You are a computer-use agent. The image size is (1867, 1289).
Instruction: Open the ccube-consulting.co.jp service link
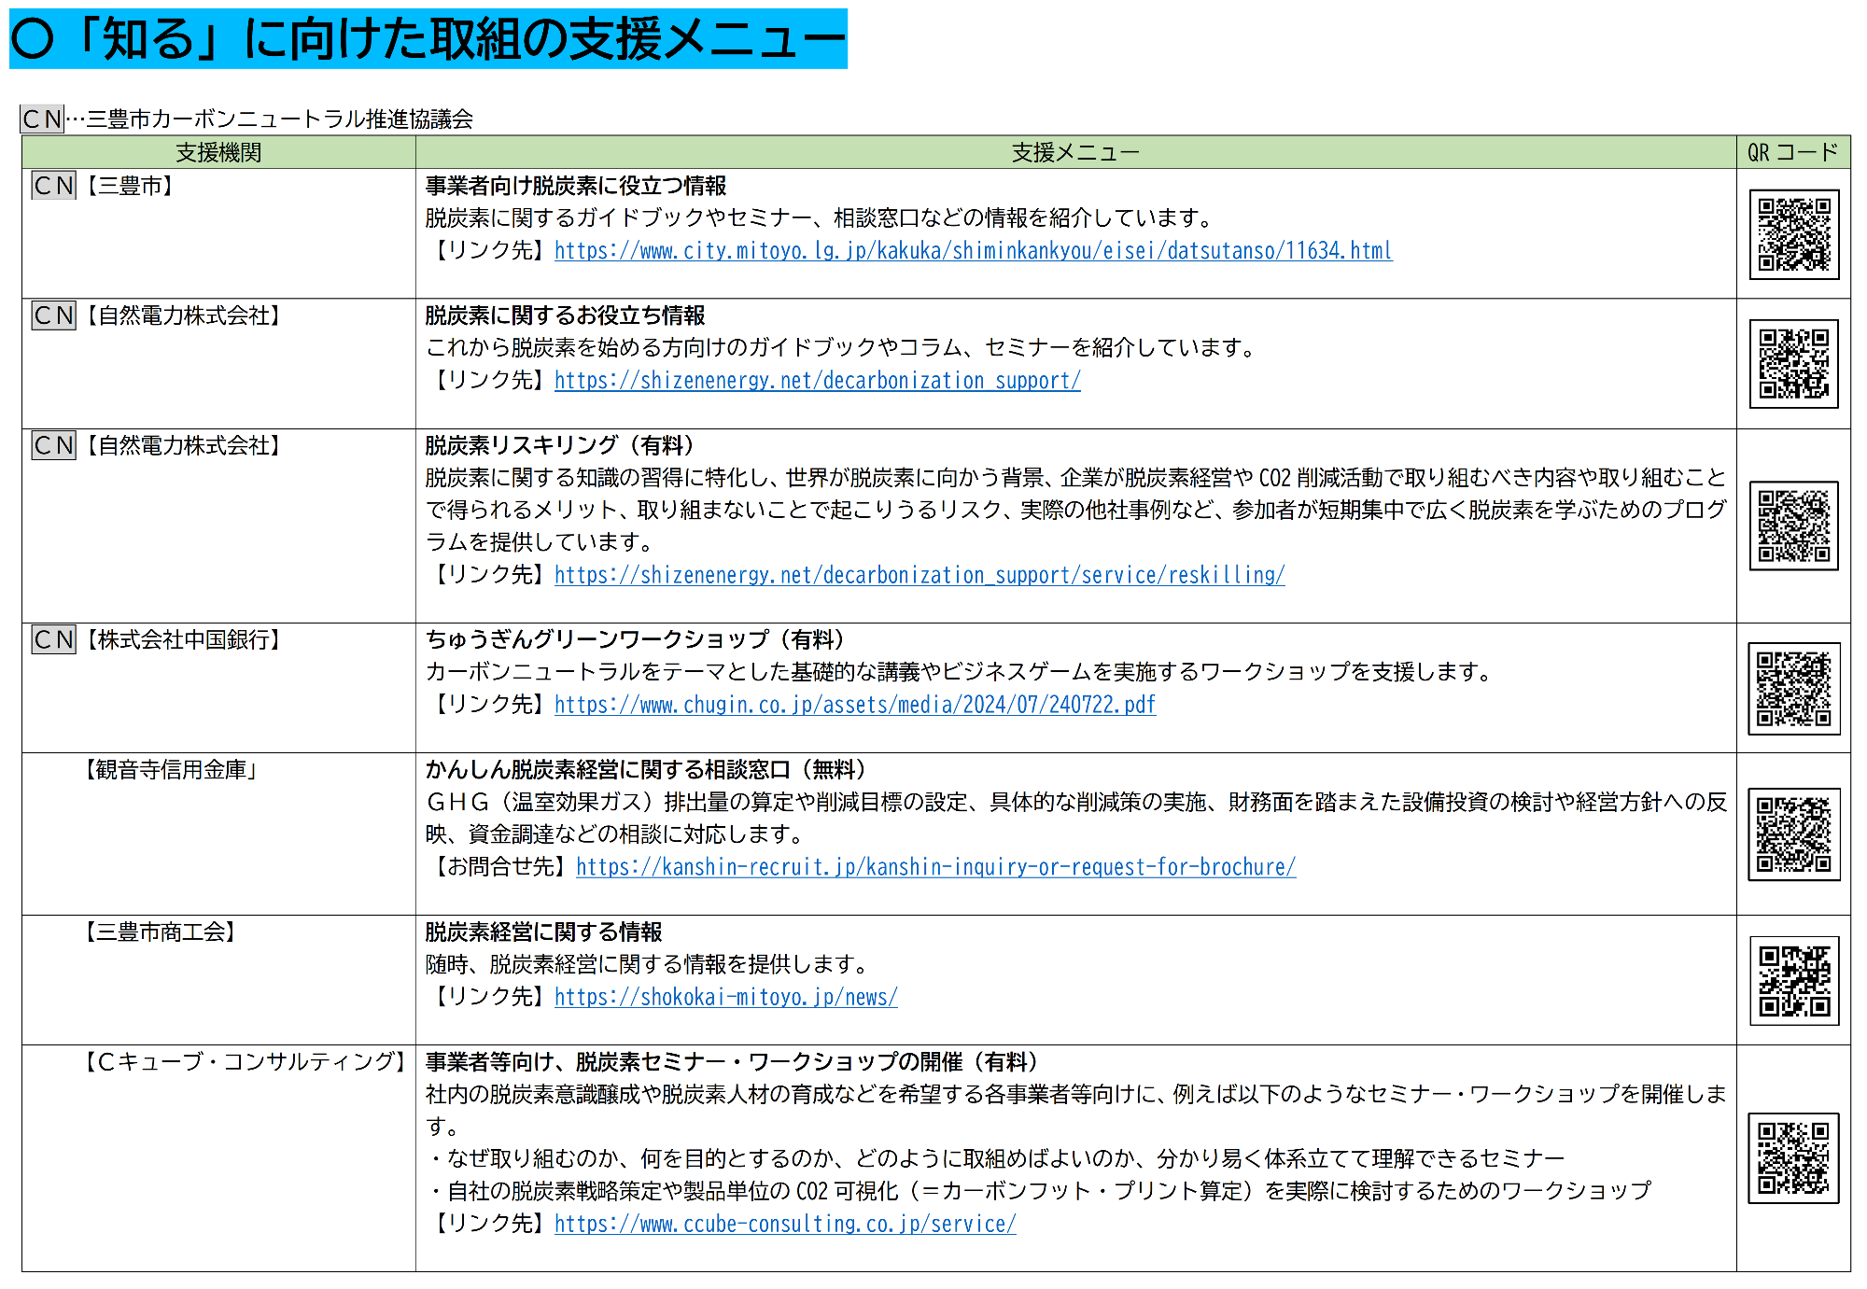tap(785, 1224)
